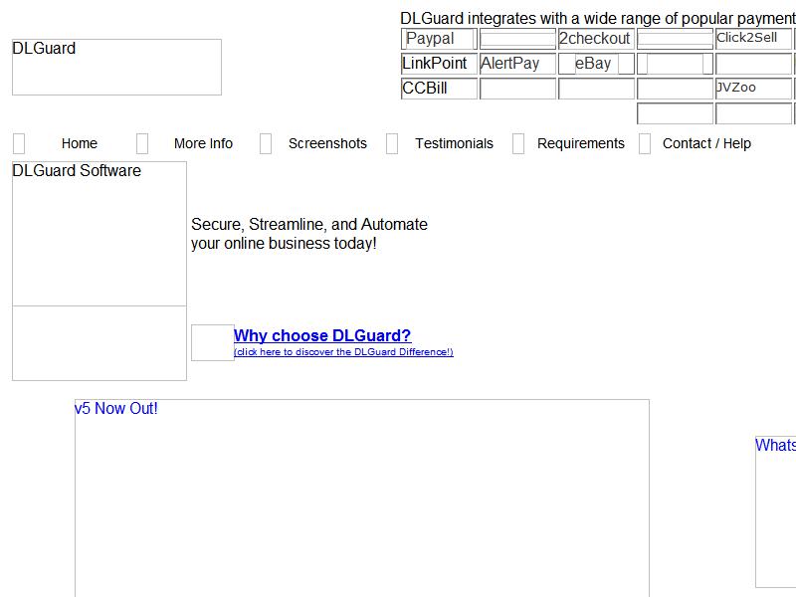Viewport: 796px width, 597px height.
Task: Click the 'v5 Now Out!' banner image
Action: coord(362,498)
